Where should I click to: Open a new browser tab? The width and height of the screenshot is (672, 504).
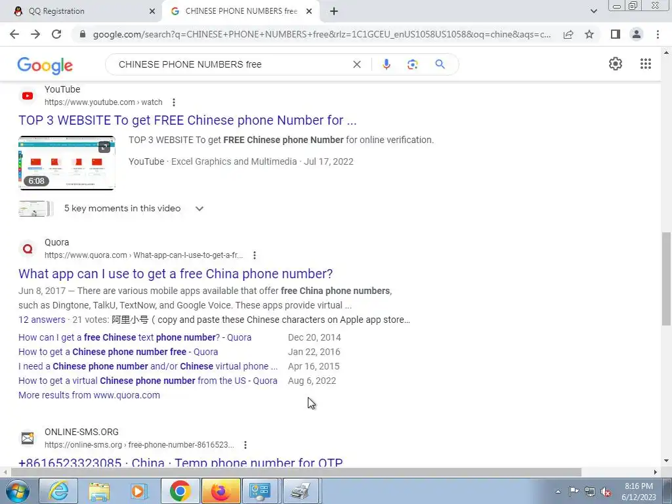coord(334,11)
